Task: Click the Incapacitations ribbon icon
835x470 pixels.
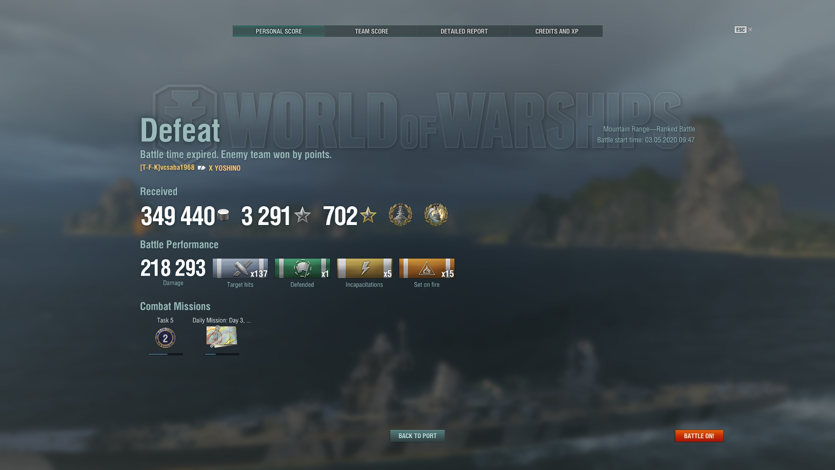Action: tap(364, 268)
